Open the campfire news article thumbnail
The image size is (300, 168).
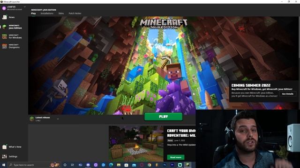click(x=136, y=144)
